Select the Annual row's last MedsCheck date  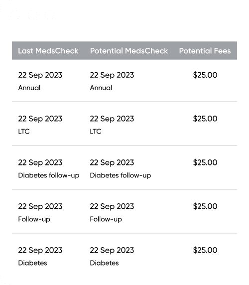[40, 75]
